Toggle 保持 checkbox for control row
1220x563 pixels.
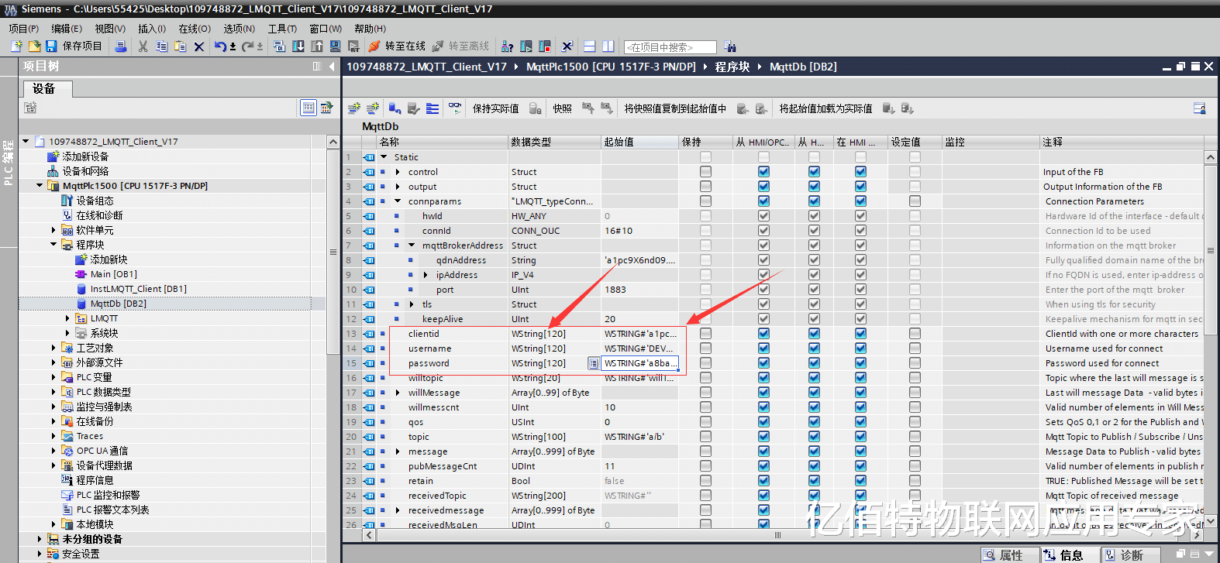click(705, 172)
